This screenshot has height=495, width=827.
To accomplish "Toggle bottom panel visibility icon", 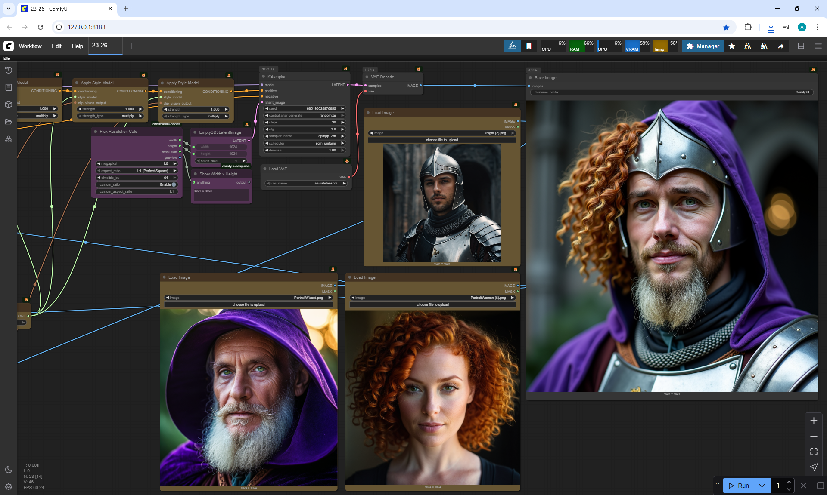I will coord(801,46).
